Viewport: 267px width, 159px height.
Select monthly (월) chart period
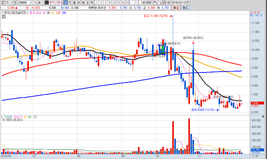(x=74, y=2)
